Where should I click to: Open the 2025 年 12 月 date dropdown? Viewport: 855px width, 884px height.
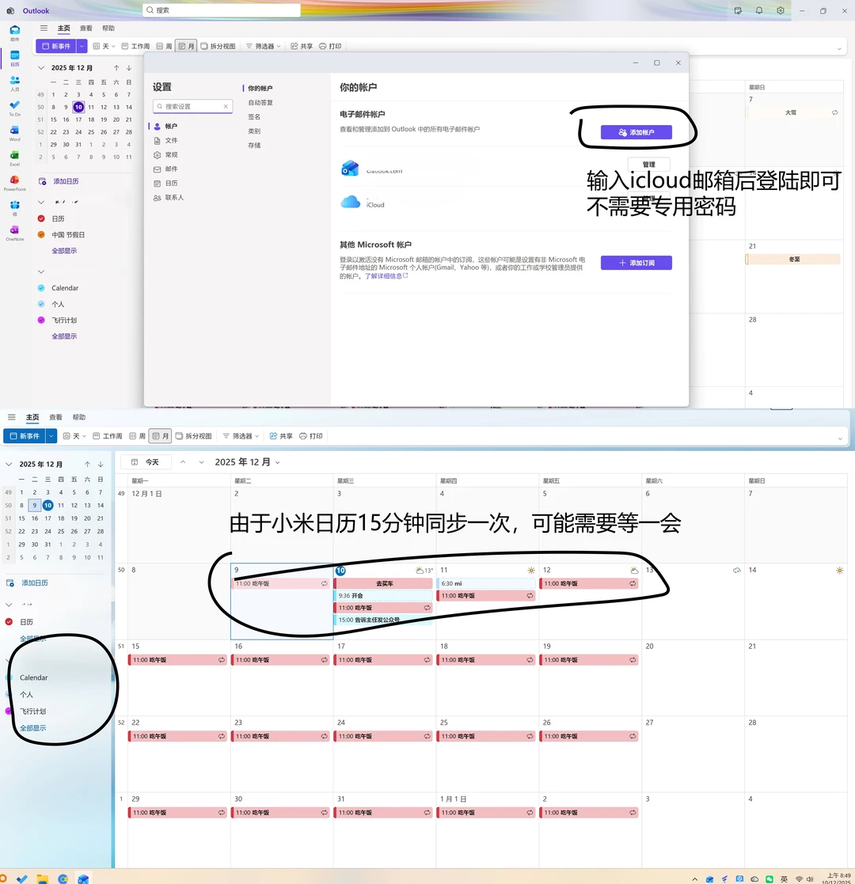pos(246,461)
